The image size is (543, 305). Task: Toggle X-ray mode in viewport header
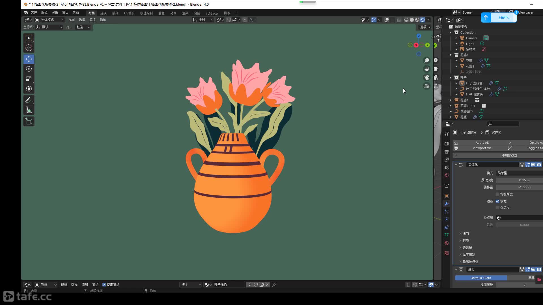399,20
